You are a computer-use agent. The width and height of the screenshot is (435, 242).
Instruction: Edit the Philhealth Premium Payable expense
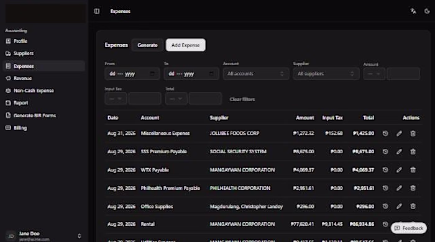click(x=399, y=188)
